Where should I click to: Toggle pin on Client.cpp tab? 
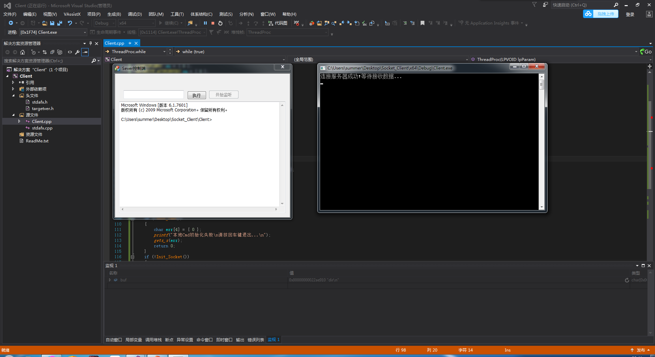click(130, 43)
